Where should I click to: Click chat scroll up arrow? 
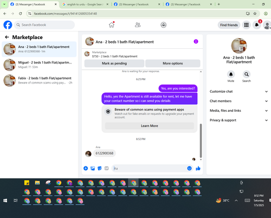click(201, 72)
